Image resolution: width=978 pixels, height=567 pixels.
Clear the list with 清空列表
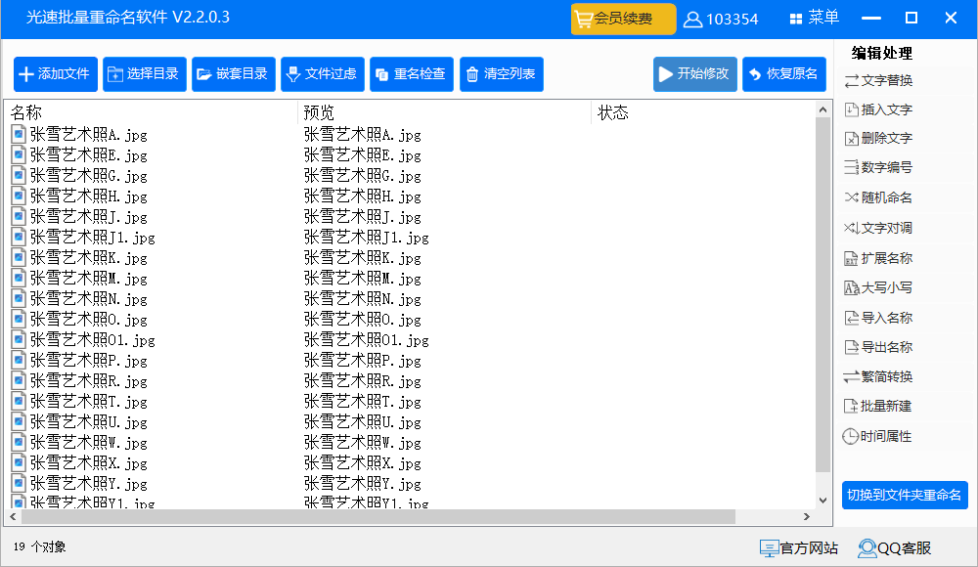click(x=502, y=74)
